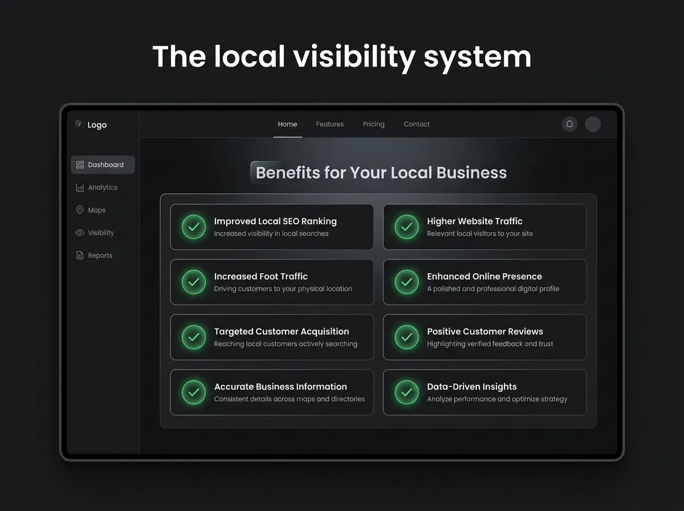
Task: Click 'Consistent details across maps and directories' text
Action: (290, 399)
